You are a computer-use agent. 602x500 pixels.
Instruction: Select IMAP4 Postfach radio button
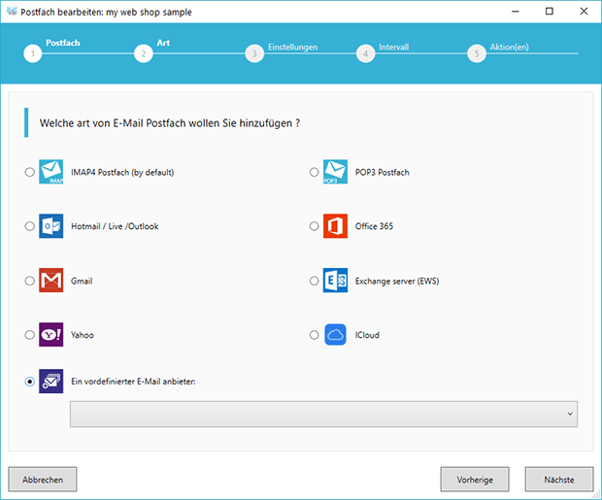point(29,172)
